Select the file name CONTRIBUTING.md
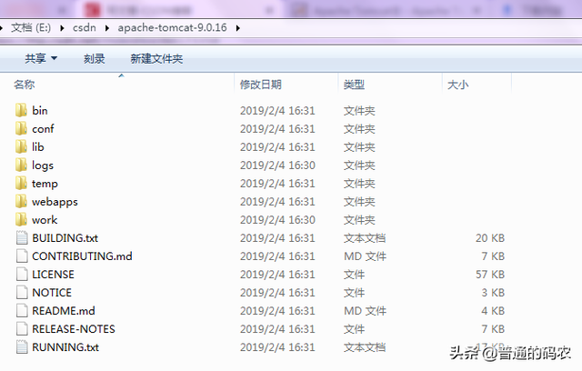The image size is (582, 371). tap(82, 256)
